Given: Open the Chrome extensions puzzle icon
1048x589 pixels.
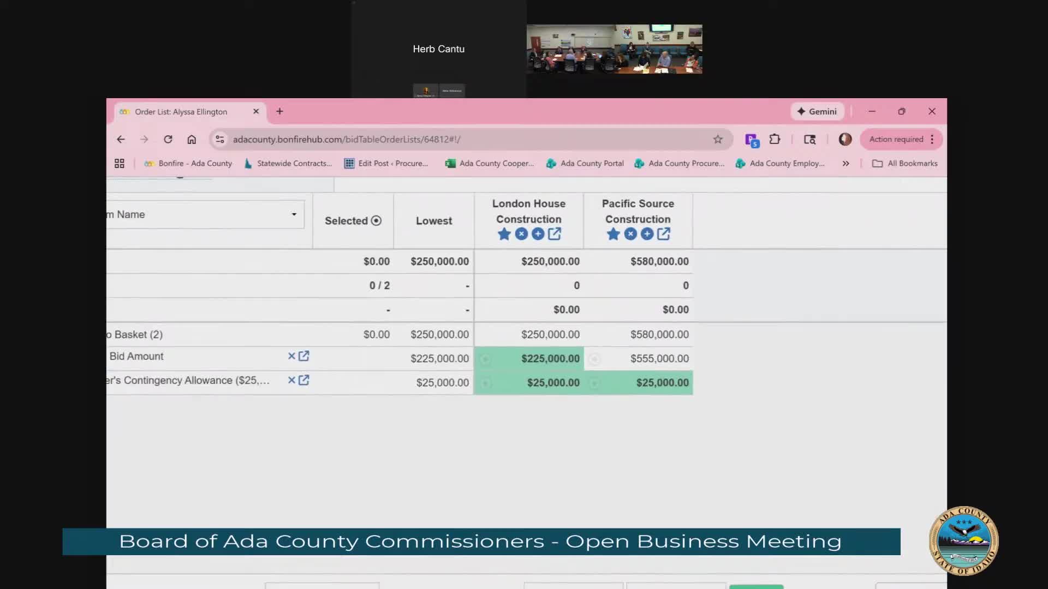Looking at the screenshot, I should coord(775,139).
